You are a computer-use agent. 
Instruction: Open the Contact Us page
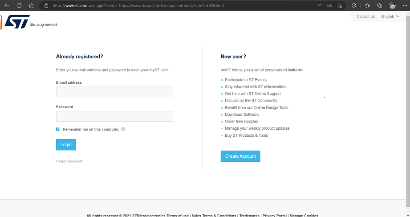366,16
